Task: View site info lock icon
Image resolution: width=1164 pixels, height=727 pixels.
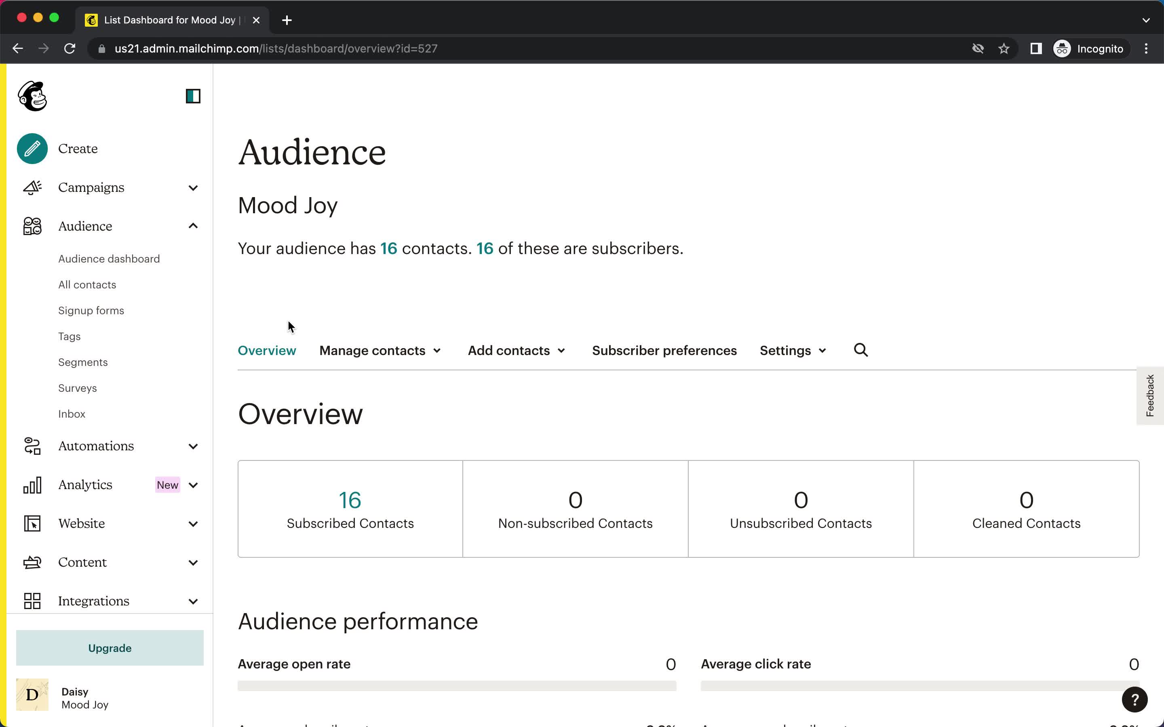Action: click(101, 48)
